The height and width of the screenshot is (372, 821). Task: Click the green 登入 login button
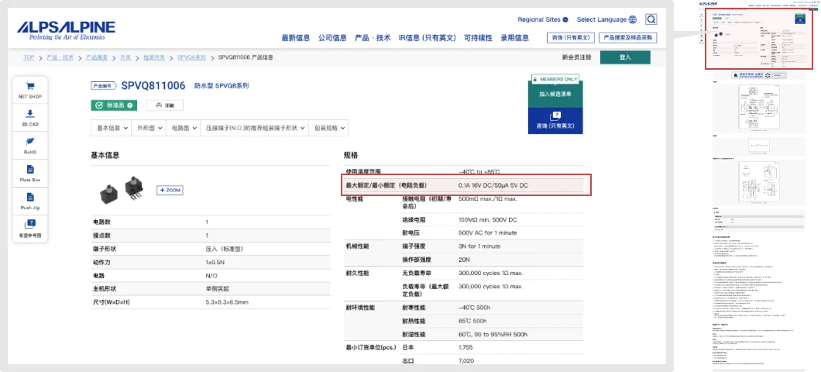[x=625, y=57]
